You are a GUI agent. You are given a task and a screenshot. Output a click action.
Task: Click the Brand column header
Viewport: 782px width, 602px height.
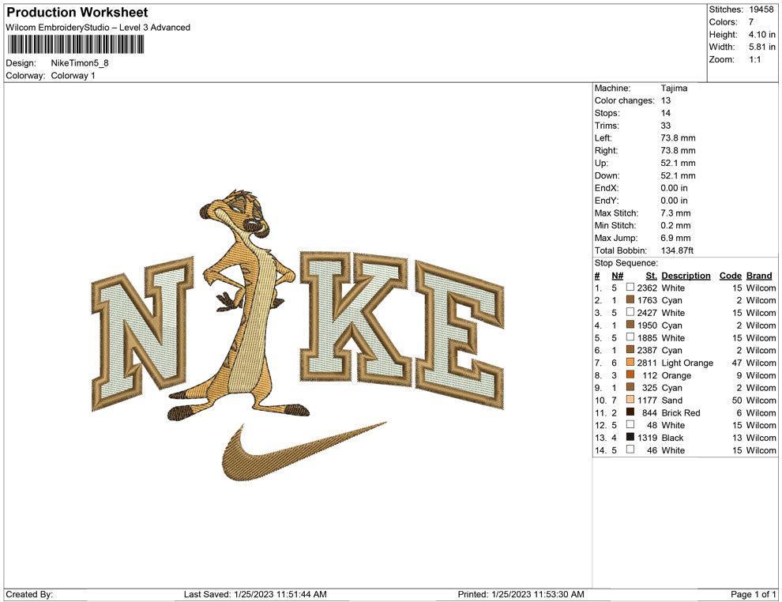tap(759, 276)
